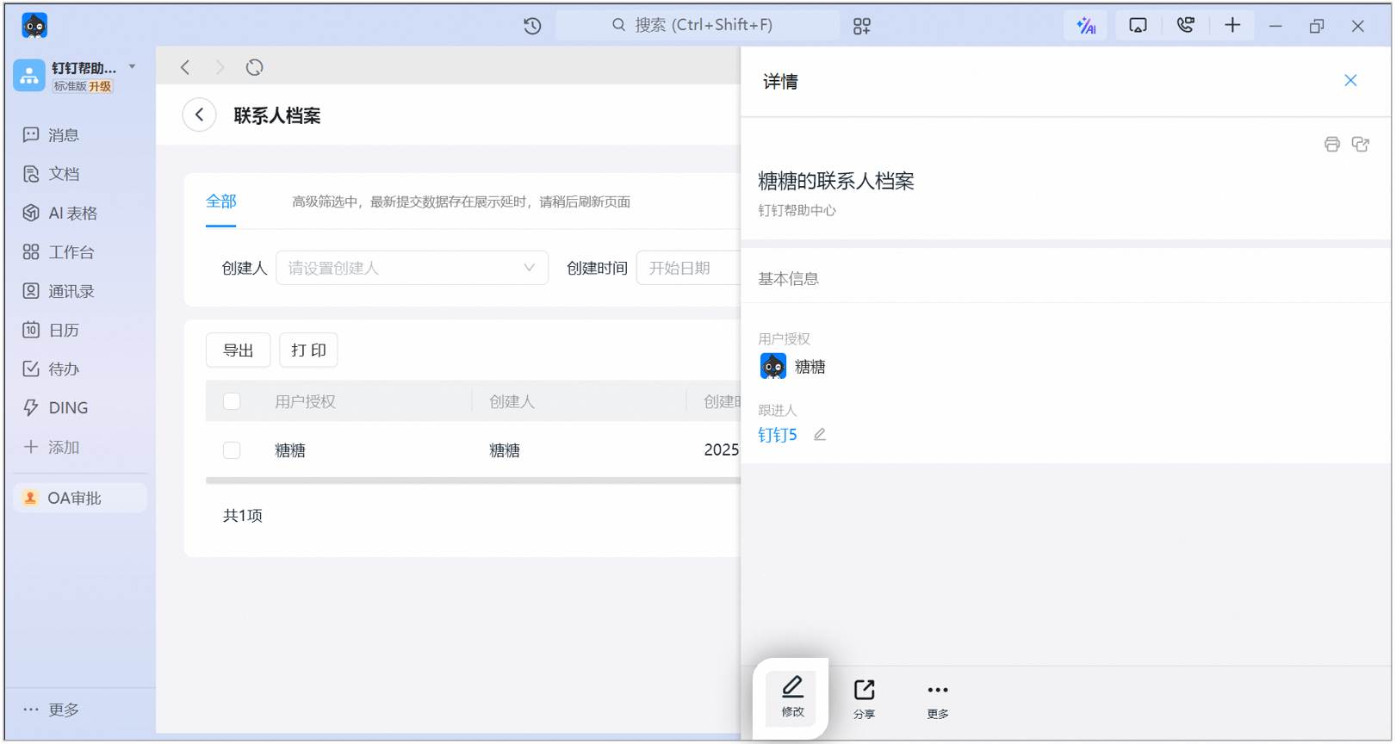Image resolution: width=1396 pixels, height=744 pixels.
Task: Return using the circled back button
Action: [x=199, y=115]
